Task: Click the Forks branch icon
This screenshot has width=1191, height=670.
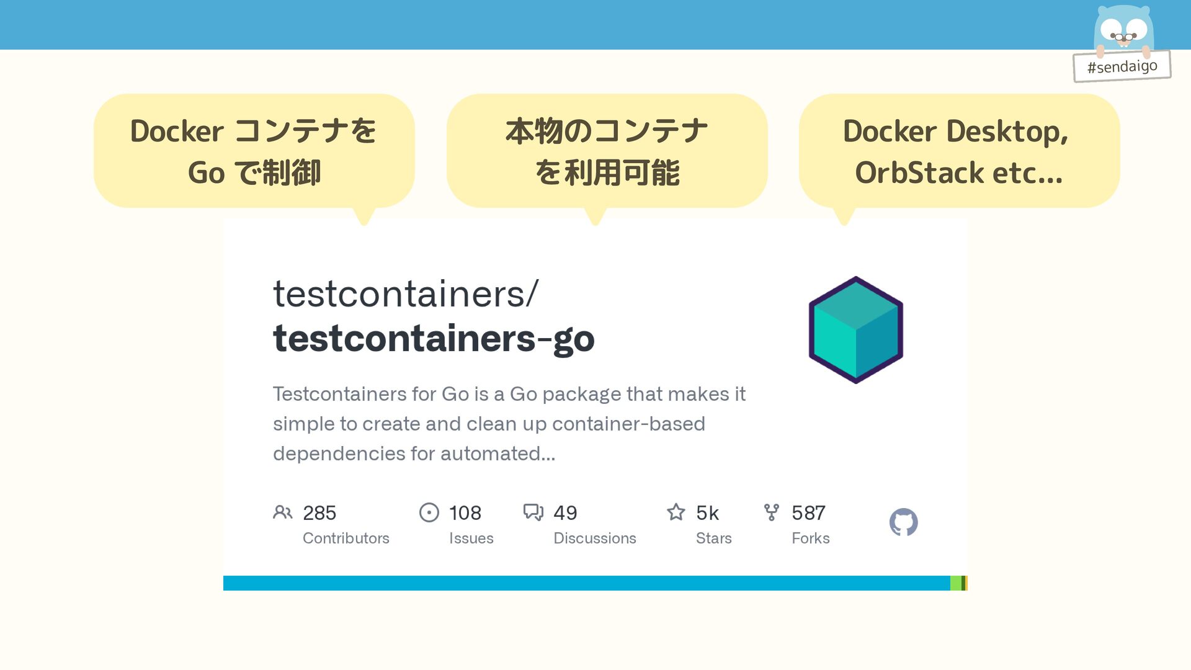Action: click(771, 512)
